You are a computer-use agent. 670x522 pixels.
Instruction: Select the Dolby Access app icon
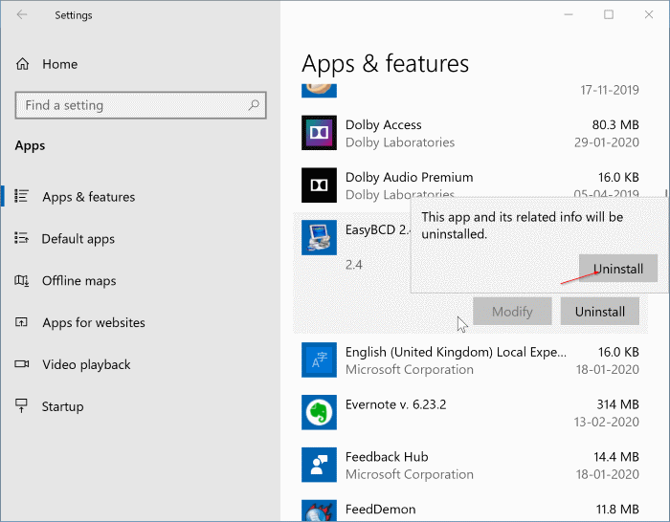[x=319, y=133]
